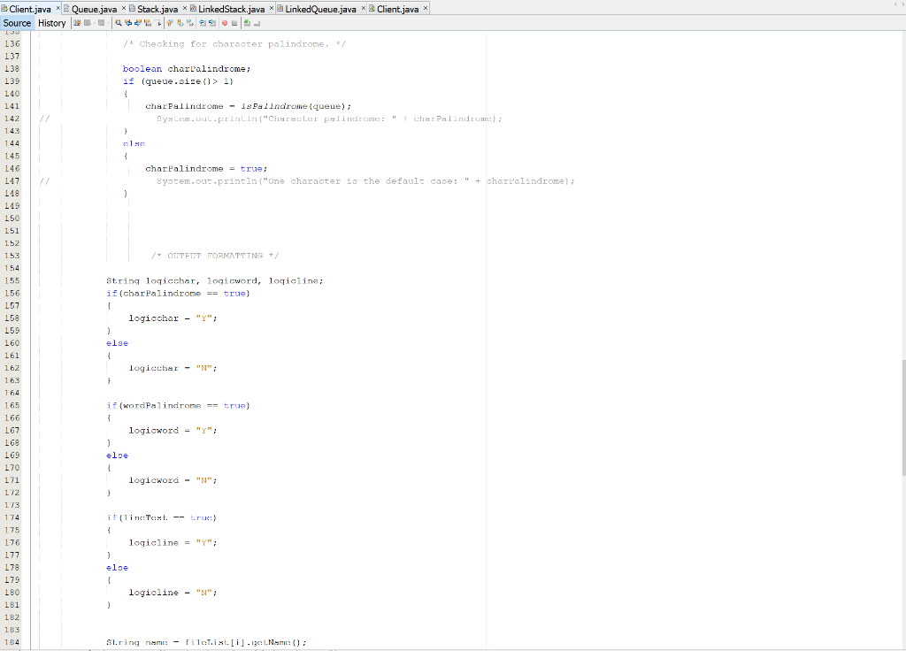Click the Find Selection magnifier icon

tap(118, 23)
